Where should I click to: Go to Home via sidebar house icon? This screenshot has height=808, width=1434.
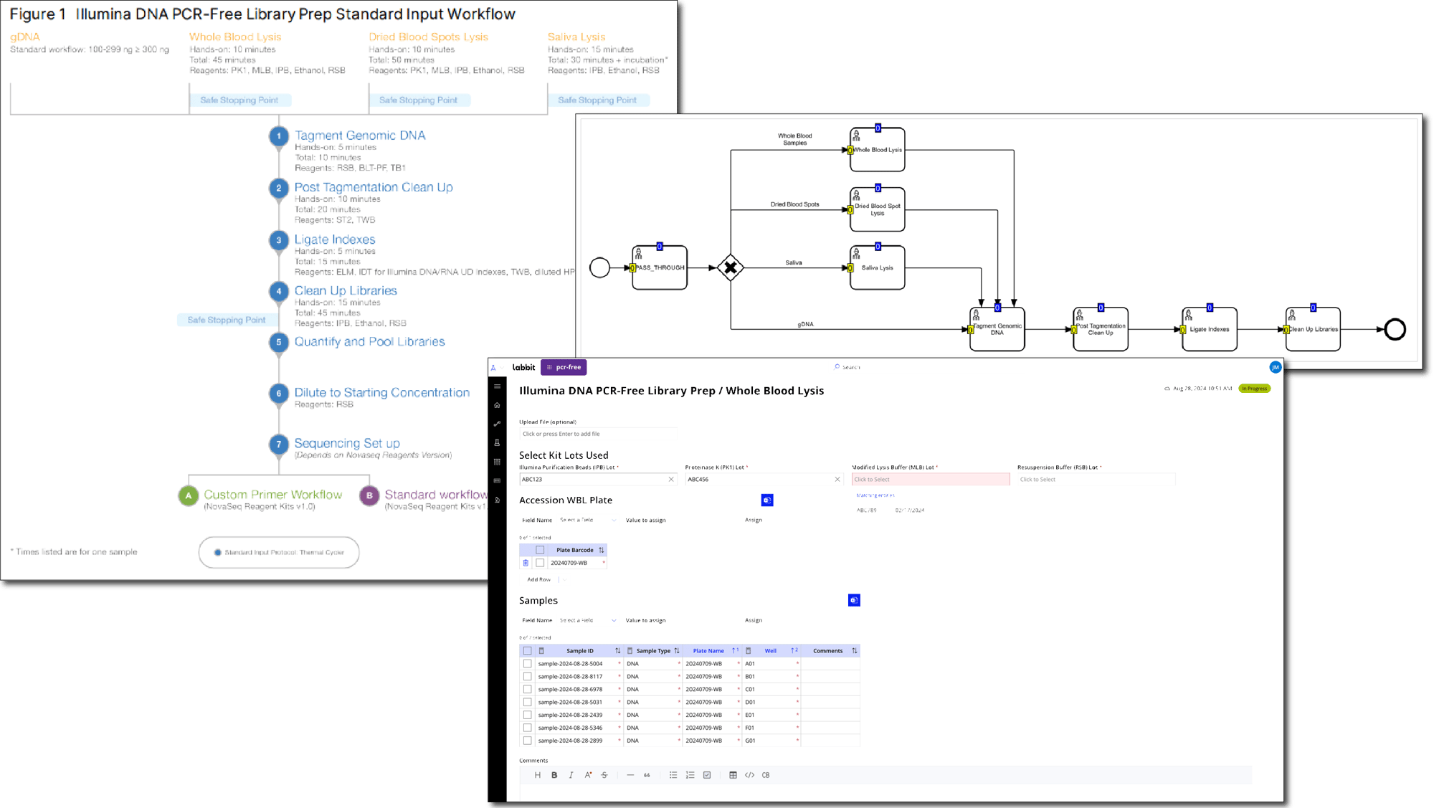[497, 405]
